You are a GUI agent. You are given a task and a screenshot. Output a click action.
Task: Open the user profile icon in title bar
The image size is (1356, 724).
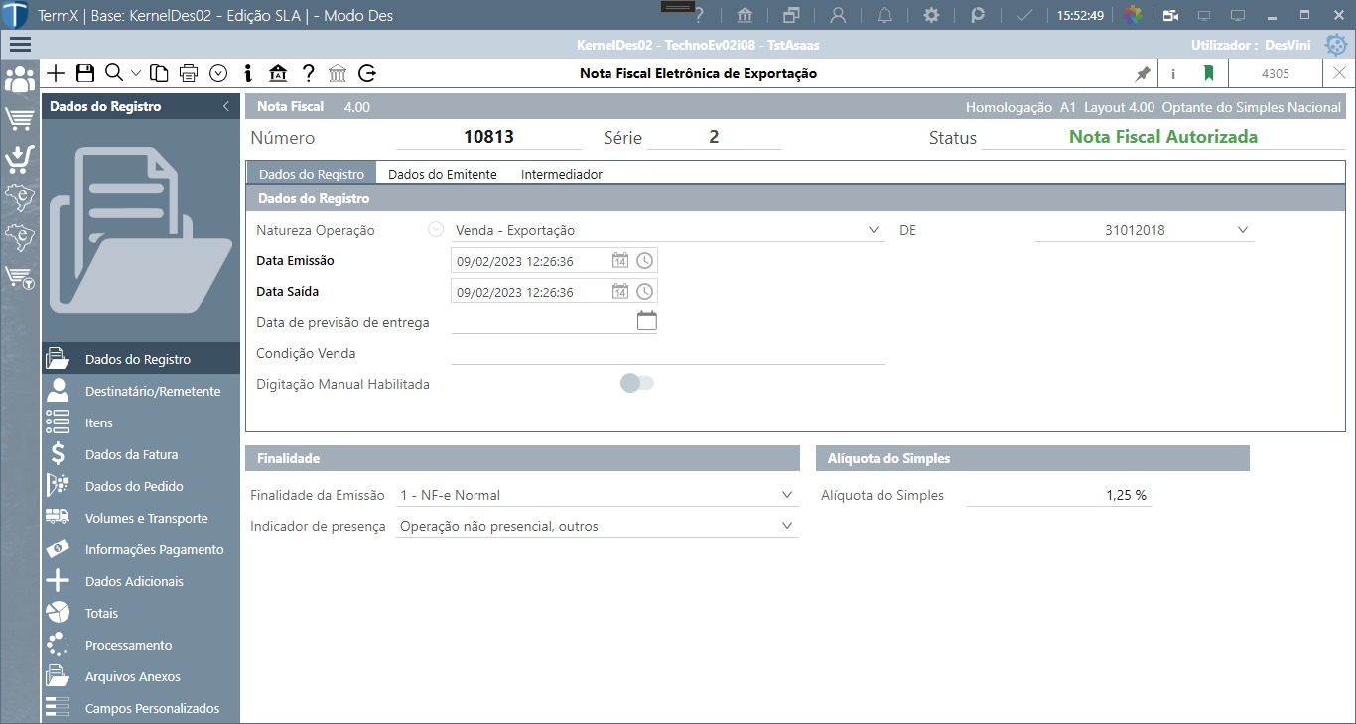pos(838,15)
